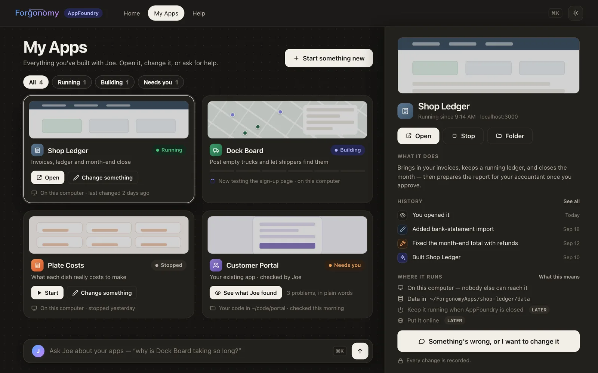Click the Forgonomy logo
Viewport: 598px width, 373px height.
click(x=37, y=13)
